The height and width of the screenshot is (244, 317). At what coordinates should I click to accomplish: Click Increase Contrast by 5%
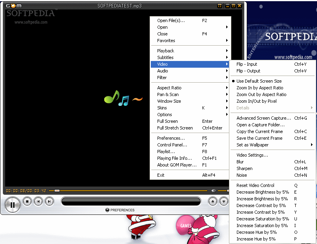pos(272,212)
